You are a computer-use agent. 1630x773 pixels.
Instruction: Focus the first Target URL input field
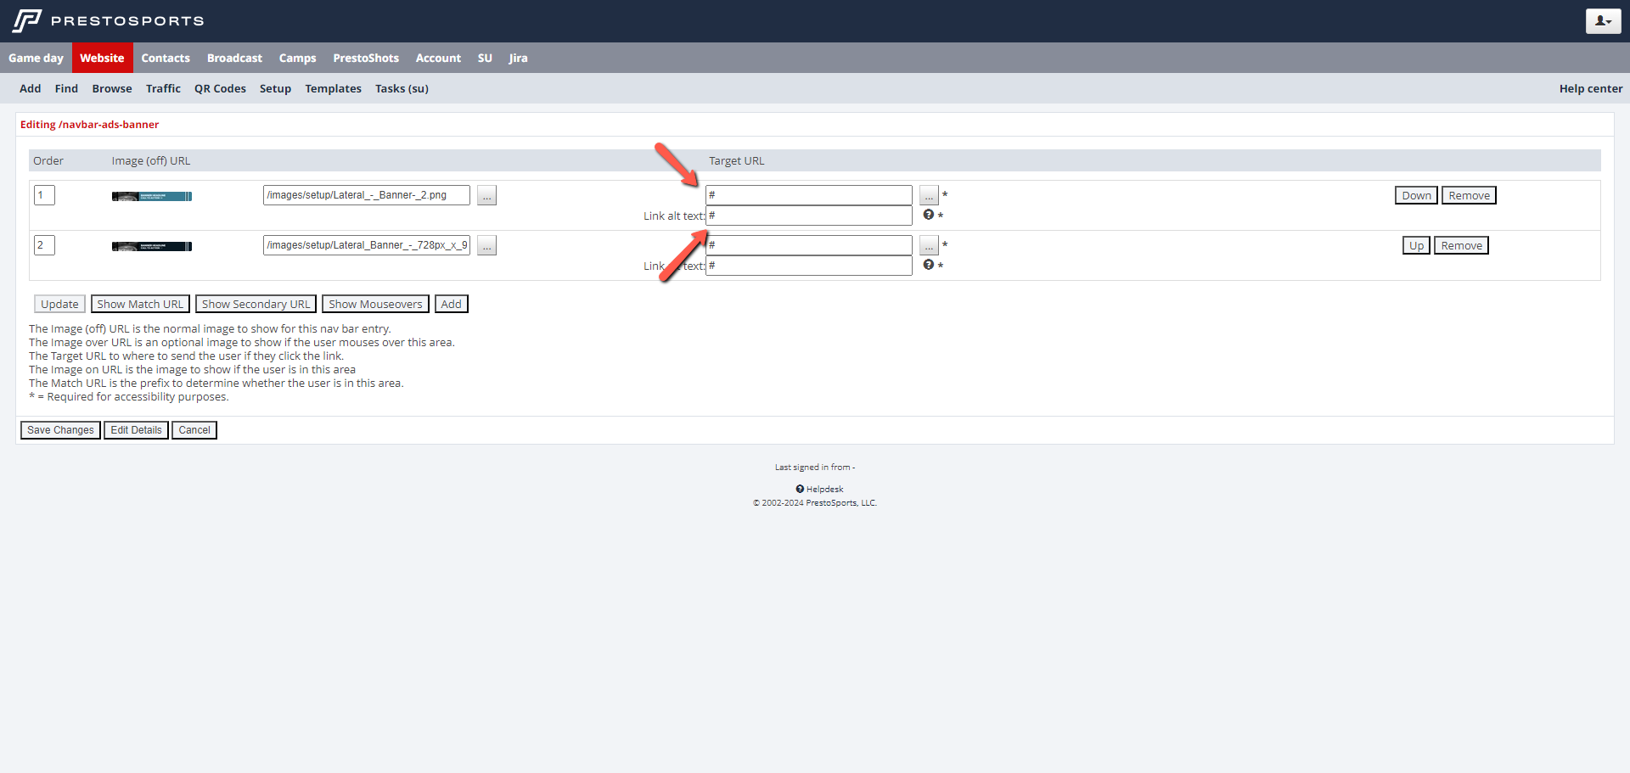coord(808,195)
